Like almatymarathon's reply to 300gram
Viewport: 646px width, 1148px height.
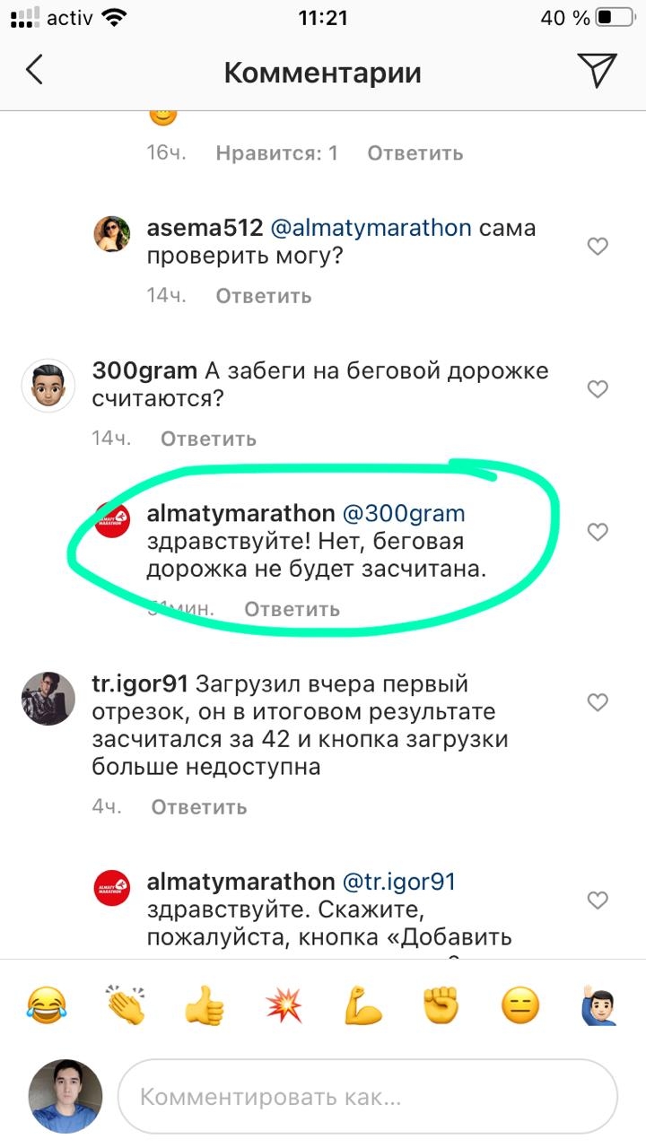[598, 532]
